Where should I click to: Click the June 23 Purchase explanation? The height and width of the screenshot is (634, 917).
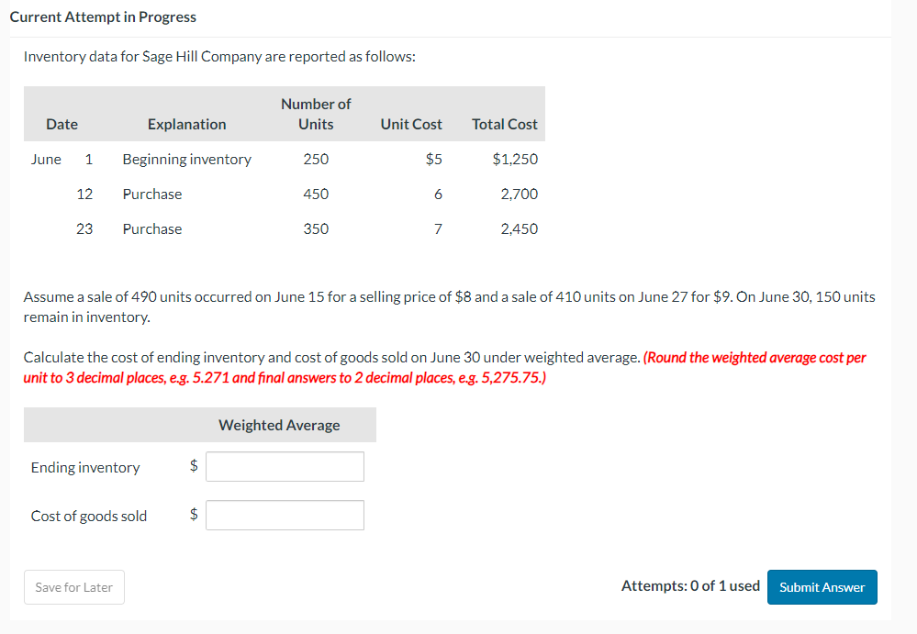coord(151,228)
